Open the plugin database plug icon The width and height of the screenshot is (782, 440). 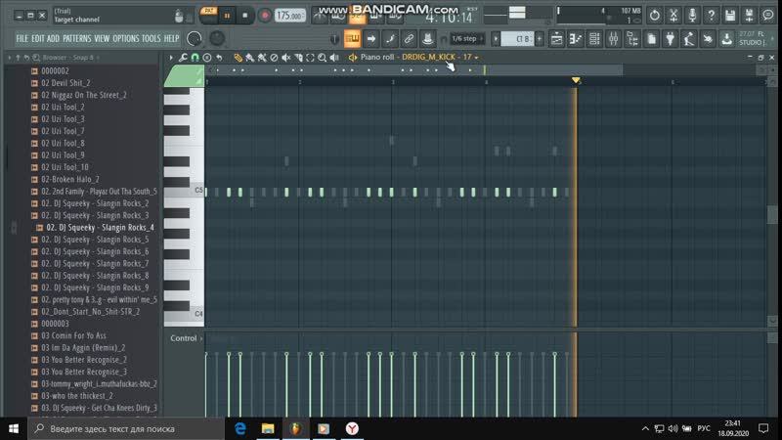point(671,38)
